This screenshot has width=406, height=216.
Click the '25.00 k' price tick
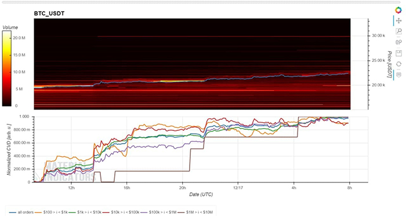378,60
